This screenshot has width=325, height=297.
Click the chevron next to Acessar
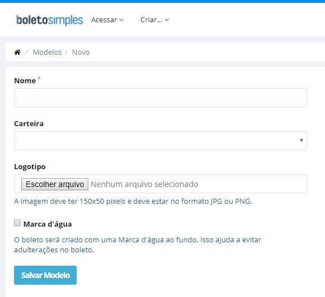pos(121,20)
